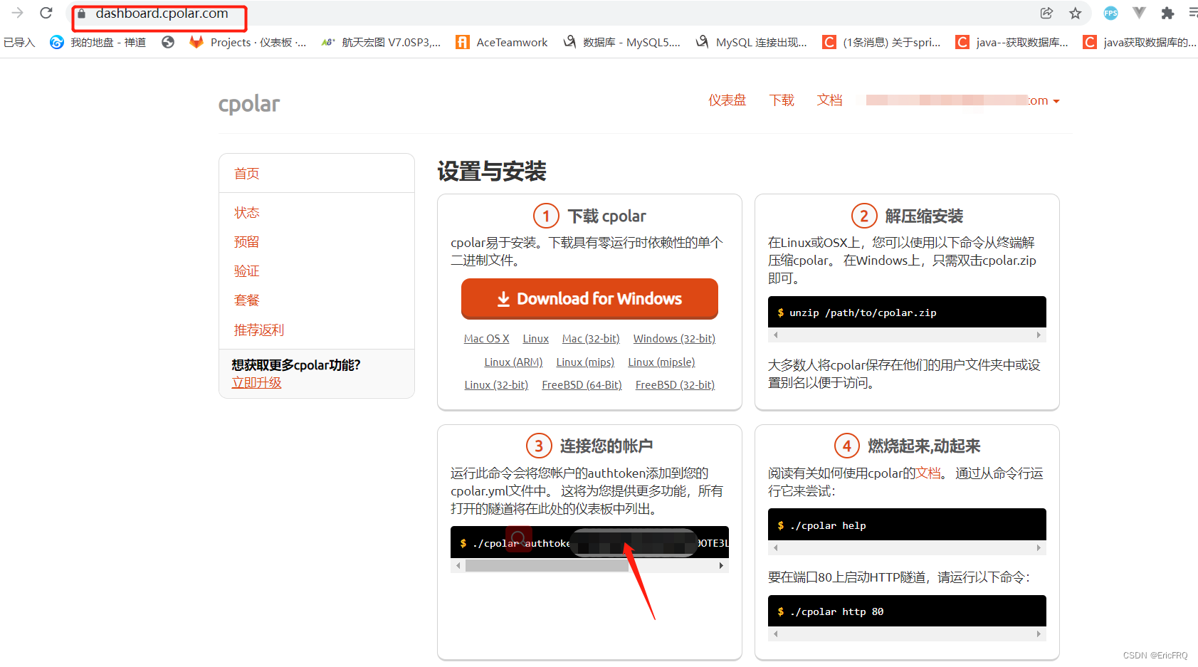Screen dimensions: 1198x667
Task: Download the Linux (mips) build
Action: [585, 362]
